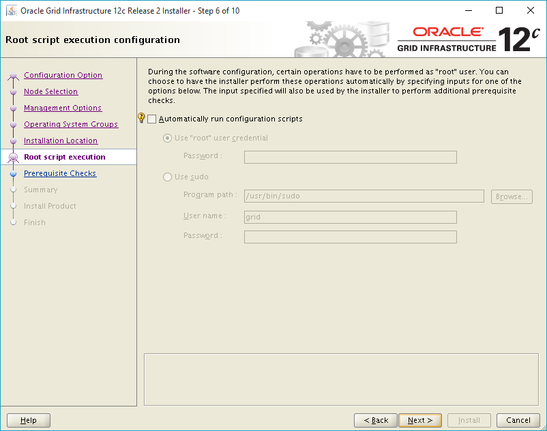
Task: Click the Configuration Option step bullet
Action: point(13,75)
